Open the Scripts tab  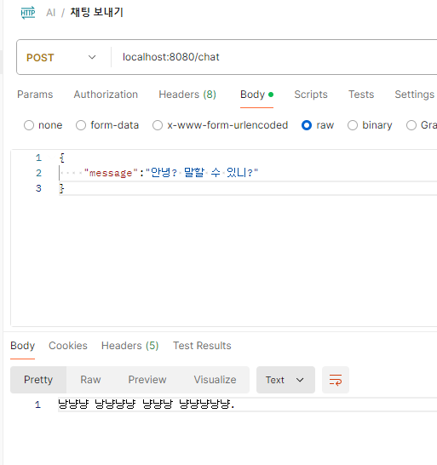[x=311, y=95]
